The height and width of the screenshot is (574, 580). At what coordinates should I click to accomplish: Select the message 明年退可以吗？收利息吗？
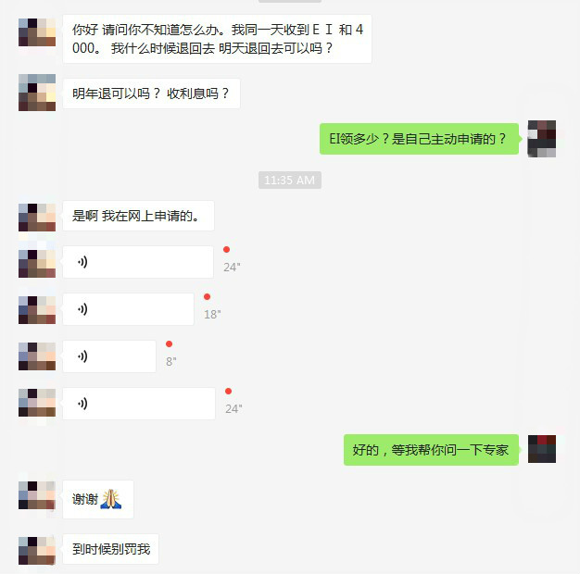151,94
